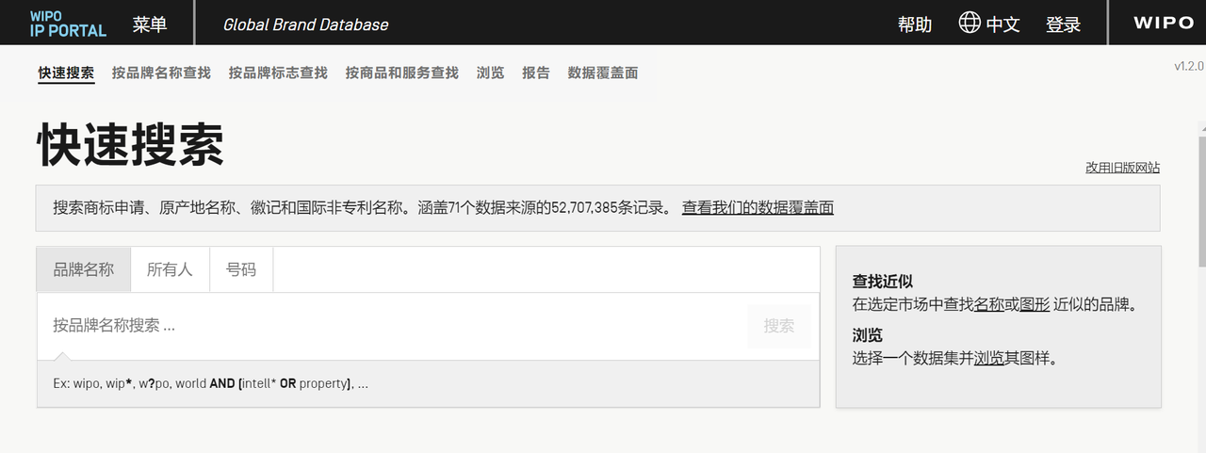Open the 报告 navigation tab

pos(536,73)
